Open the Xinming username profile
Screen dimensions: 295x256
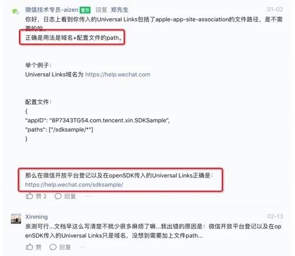click(37, 217)
